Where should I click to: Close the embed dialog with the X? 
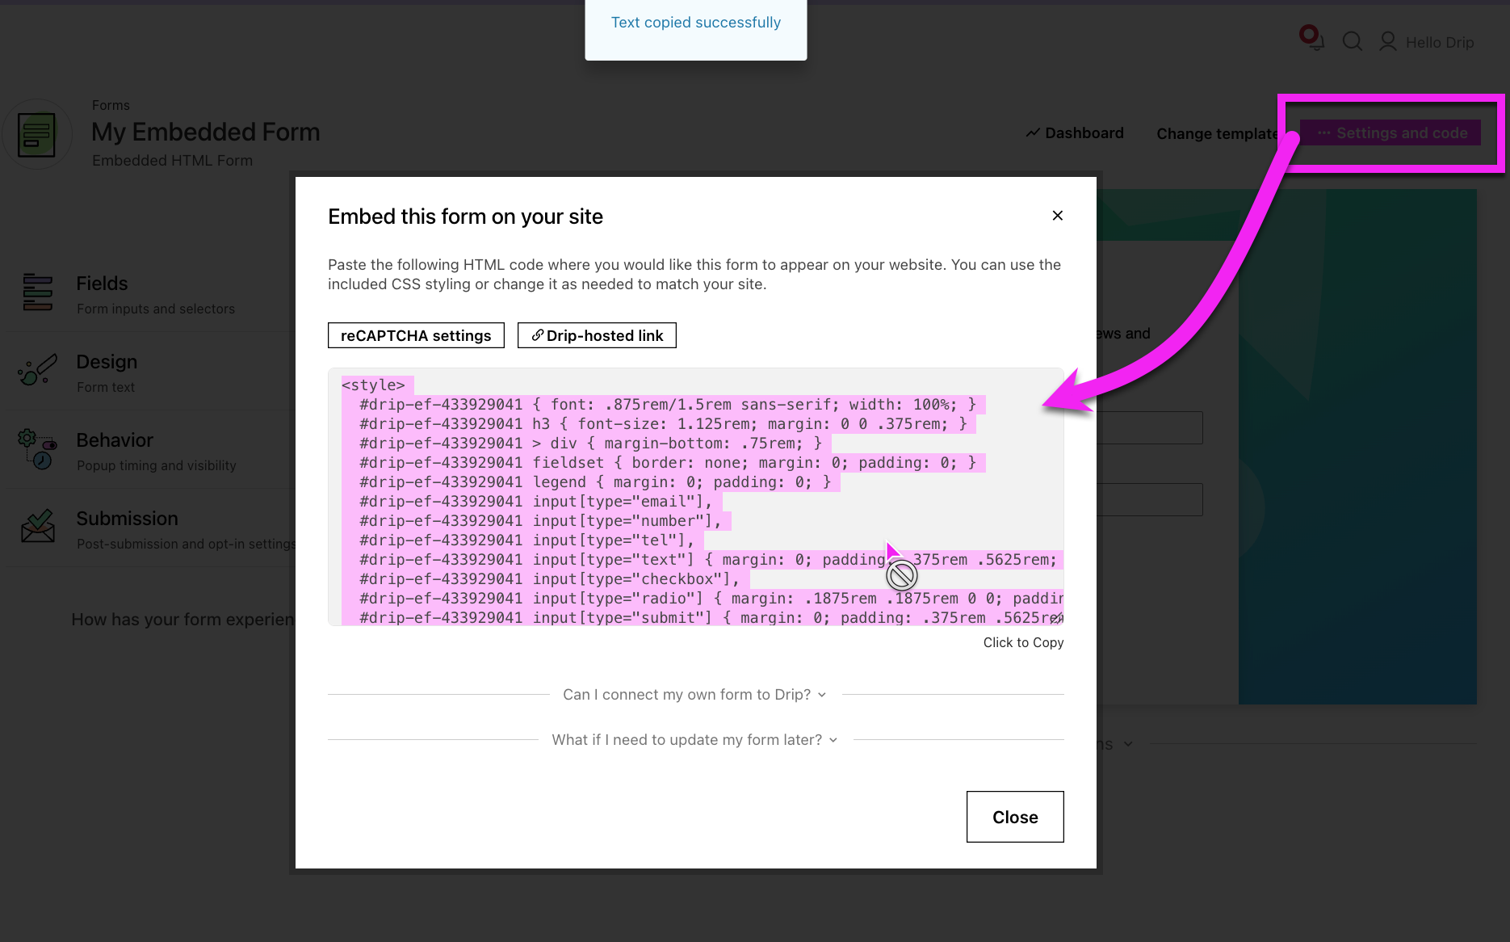(1057, 216)
